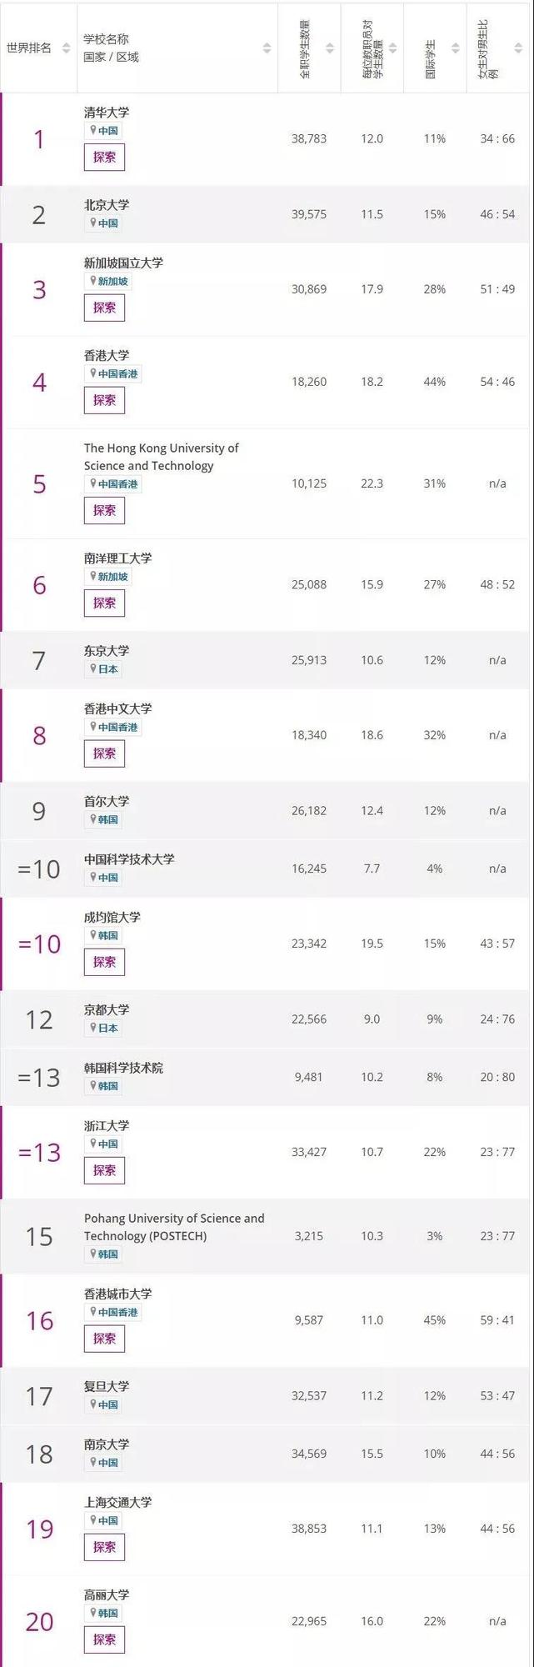Click location pin icon under 清华大学
The width and height of the screenshot is (534, 1667).
coord(93,130)
